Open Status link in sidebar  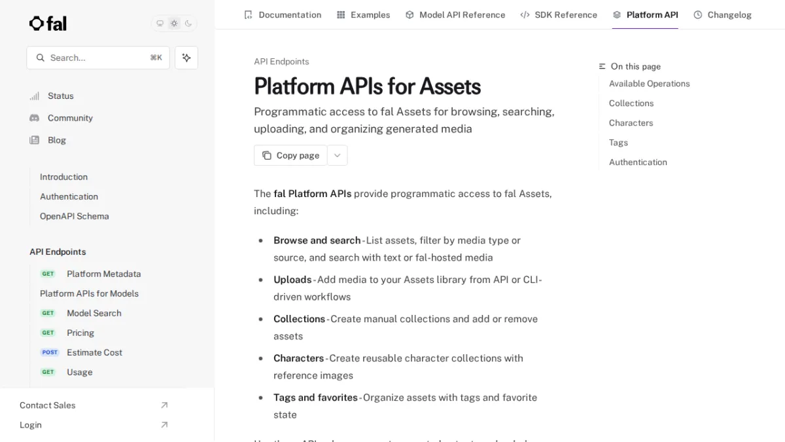coord(61,96)
